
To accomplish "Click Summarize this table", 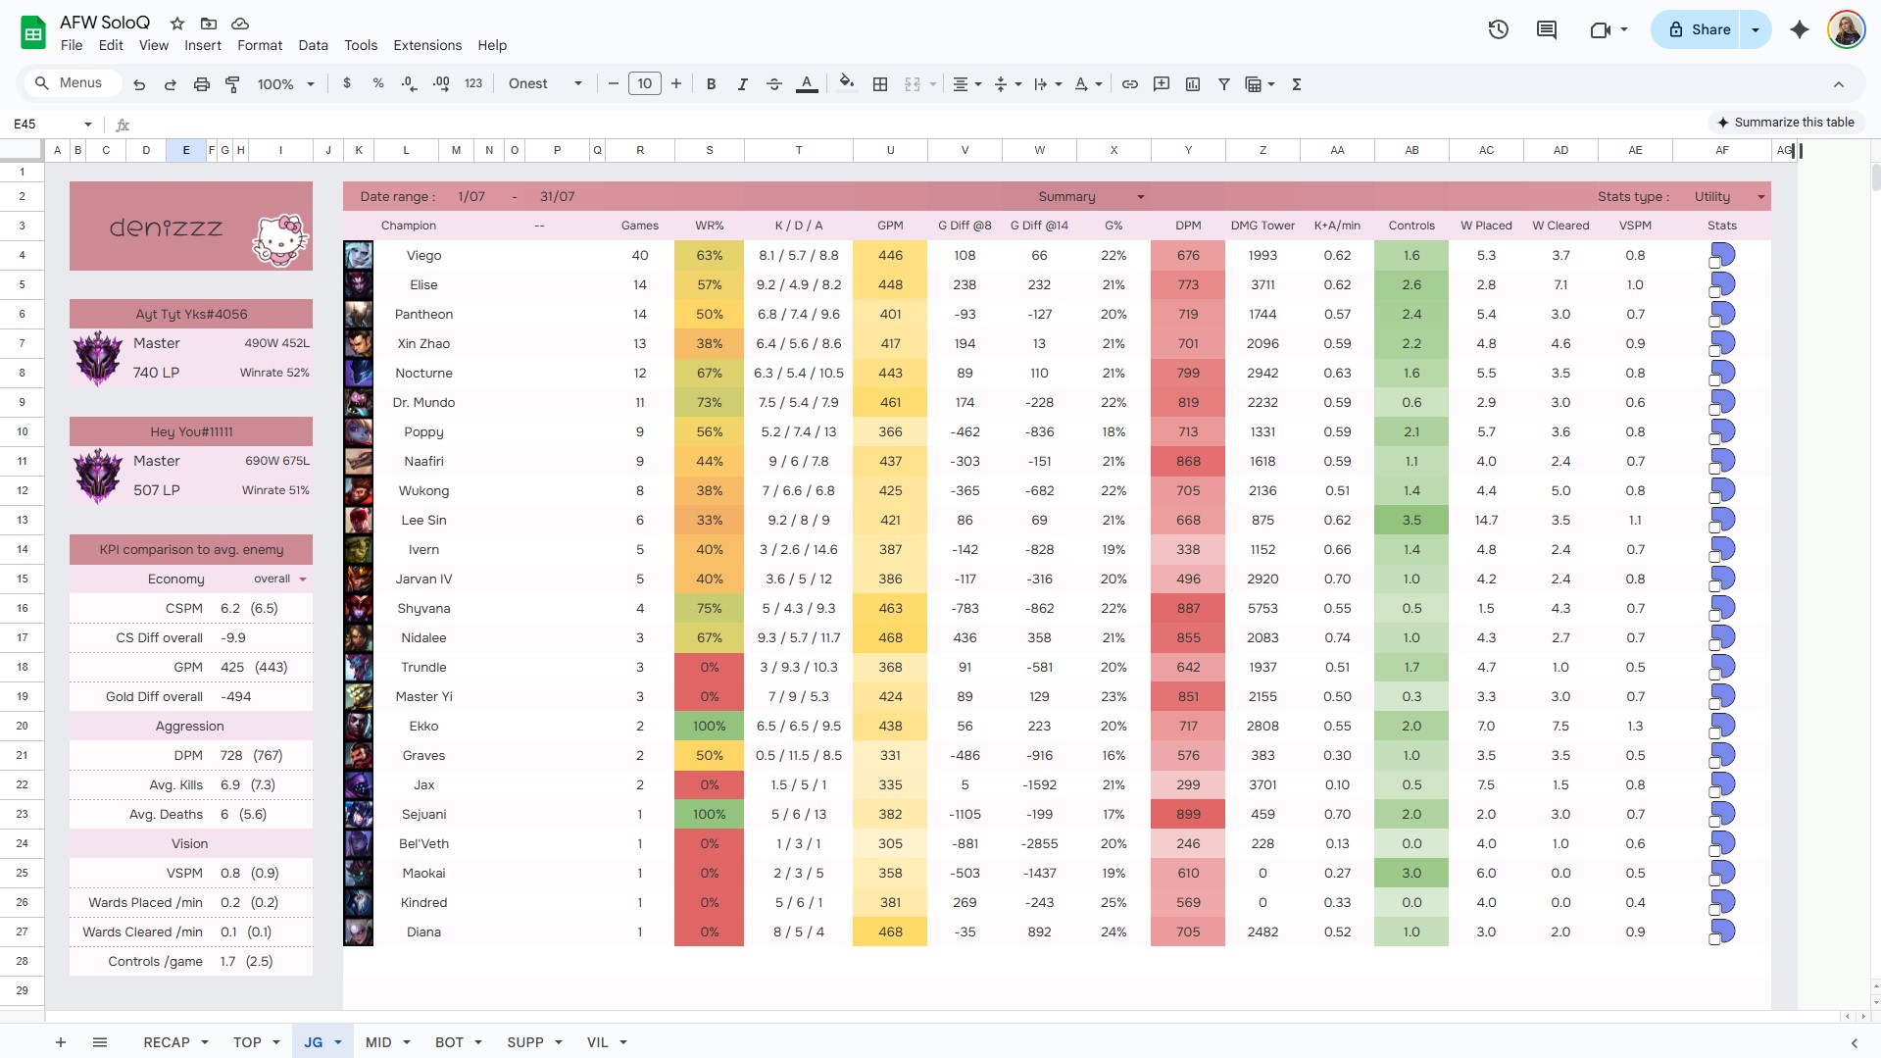I will pyautogui.click(x=1785, y=123).
